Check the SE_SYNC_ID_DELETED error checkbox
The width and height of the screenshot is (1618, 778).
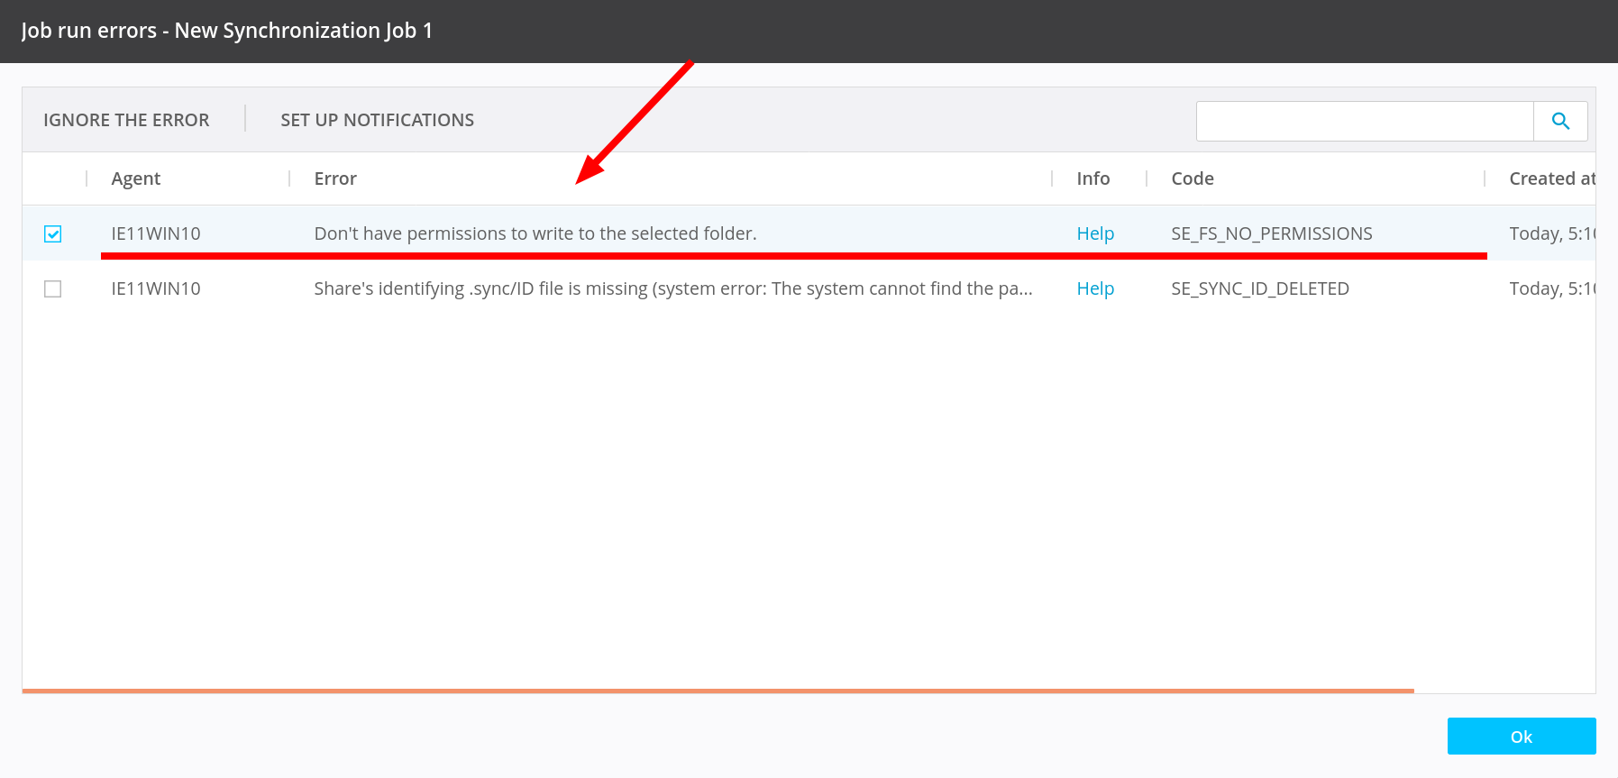tap(53, 288)
